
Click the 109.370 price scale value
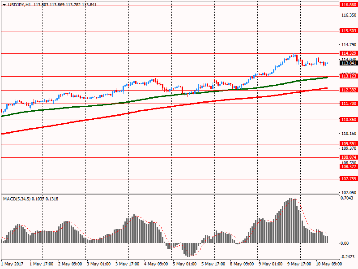349,148
